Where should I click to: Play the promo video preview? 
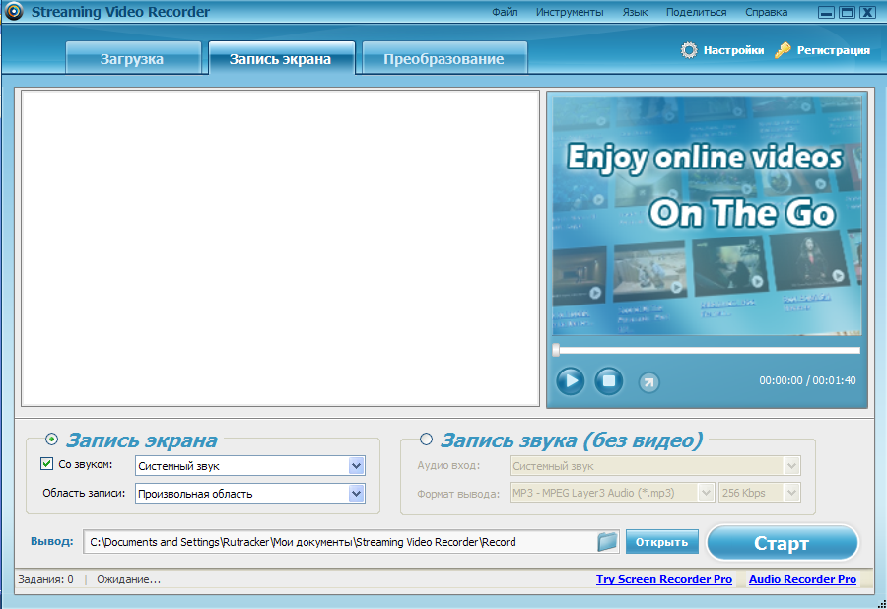tap(571, 381)
